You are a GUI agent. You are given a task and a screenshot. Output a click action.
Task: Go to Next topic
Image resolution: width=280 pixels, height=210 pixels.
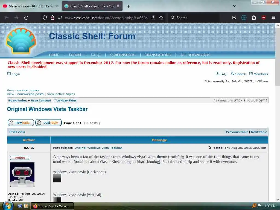[x=259, y=132]
